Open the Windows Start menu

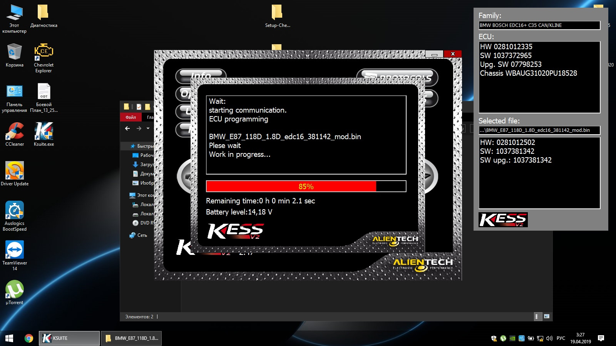[9, 338]
